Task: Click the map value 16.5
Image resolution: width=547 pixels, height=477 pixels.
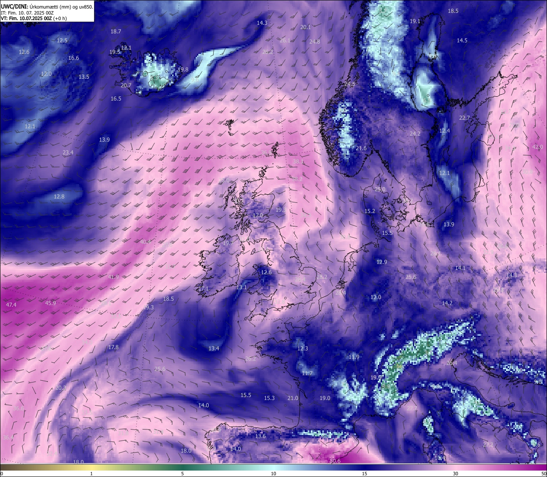Action: (x=116, y=99)
